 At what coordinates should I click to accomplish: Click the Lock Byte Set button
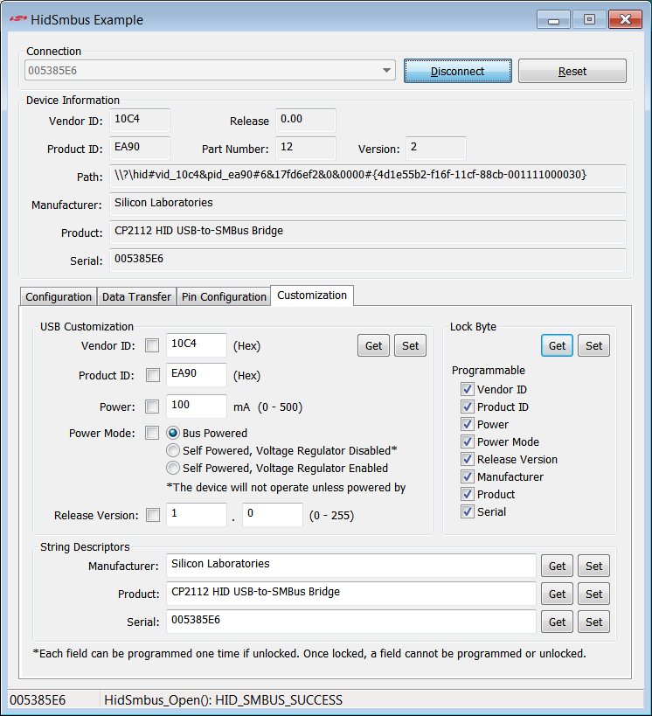594,345
